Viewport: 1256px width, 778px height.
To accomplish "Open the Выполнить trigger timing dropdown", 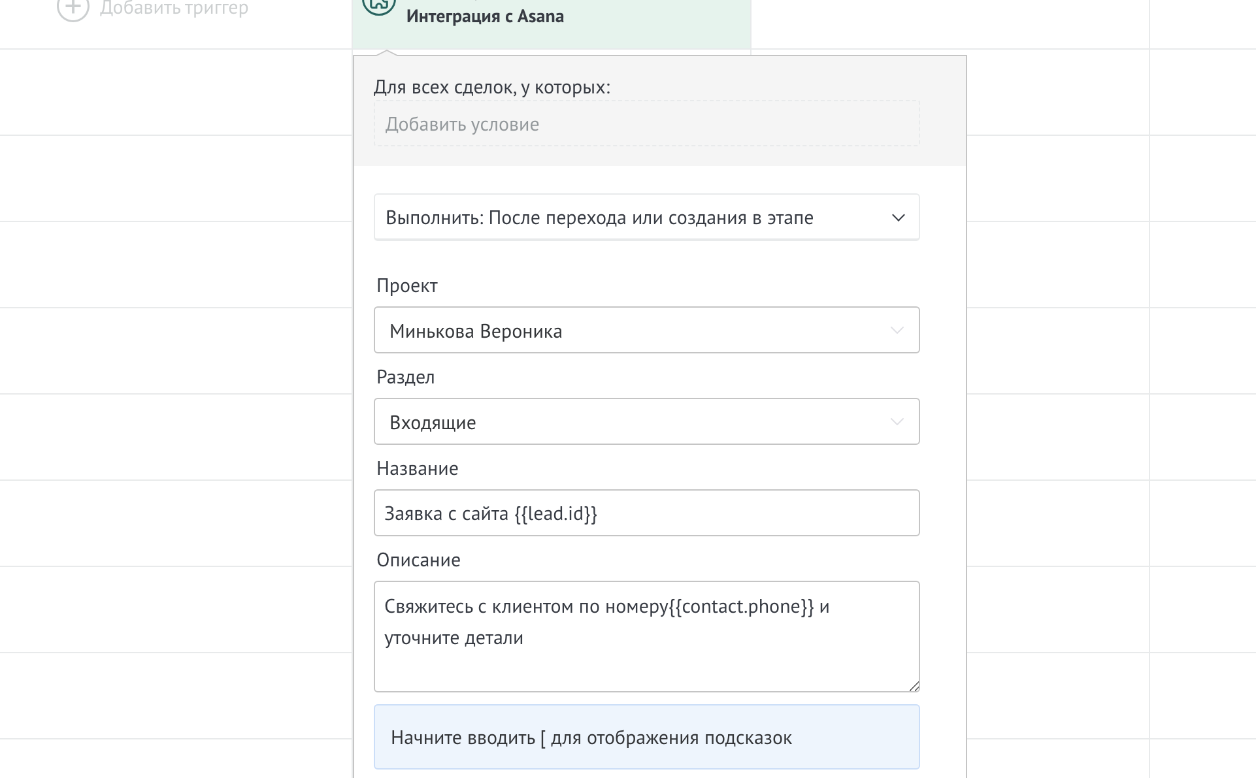I will tap(646, 217).
